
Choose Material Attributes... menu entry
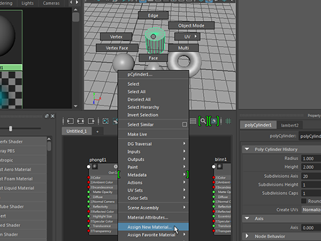[153, 217]
